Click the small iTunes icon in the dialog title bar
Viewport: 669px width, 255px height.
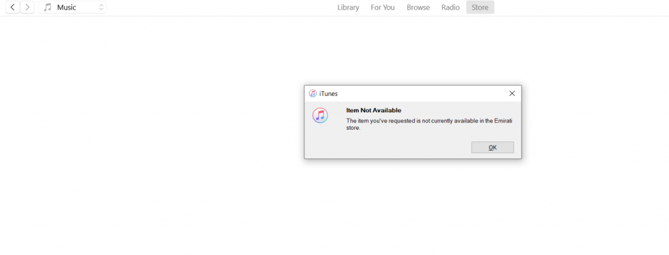tap(313, 94)
